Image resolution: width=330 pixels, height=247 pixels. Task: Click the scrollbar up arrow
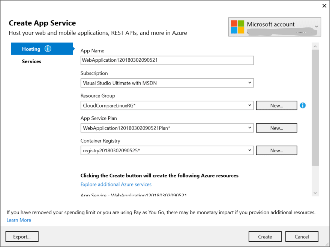(x=315, y=46)
